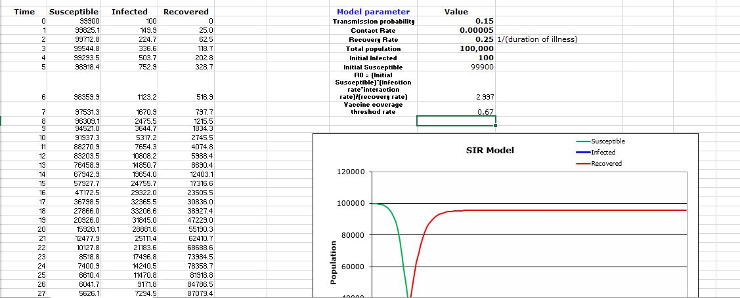Viewport: 740px width, 298px height.
Task: Click the 60000 axis label in chart
Action: tap(352, 267)
